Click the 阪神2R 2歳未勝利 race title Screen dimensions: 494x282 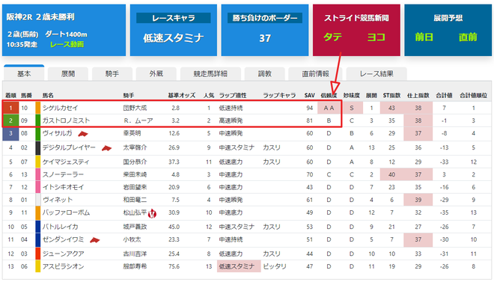tap(40, 16)
